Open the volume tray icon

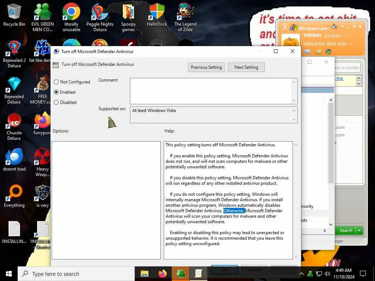[327, 274]
